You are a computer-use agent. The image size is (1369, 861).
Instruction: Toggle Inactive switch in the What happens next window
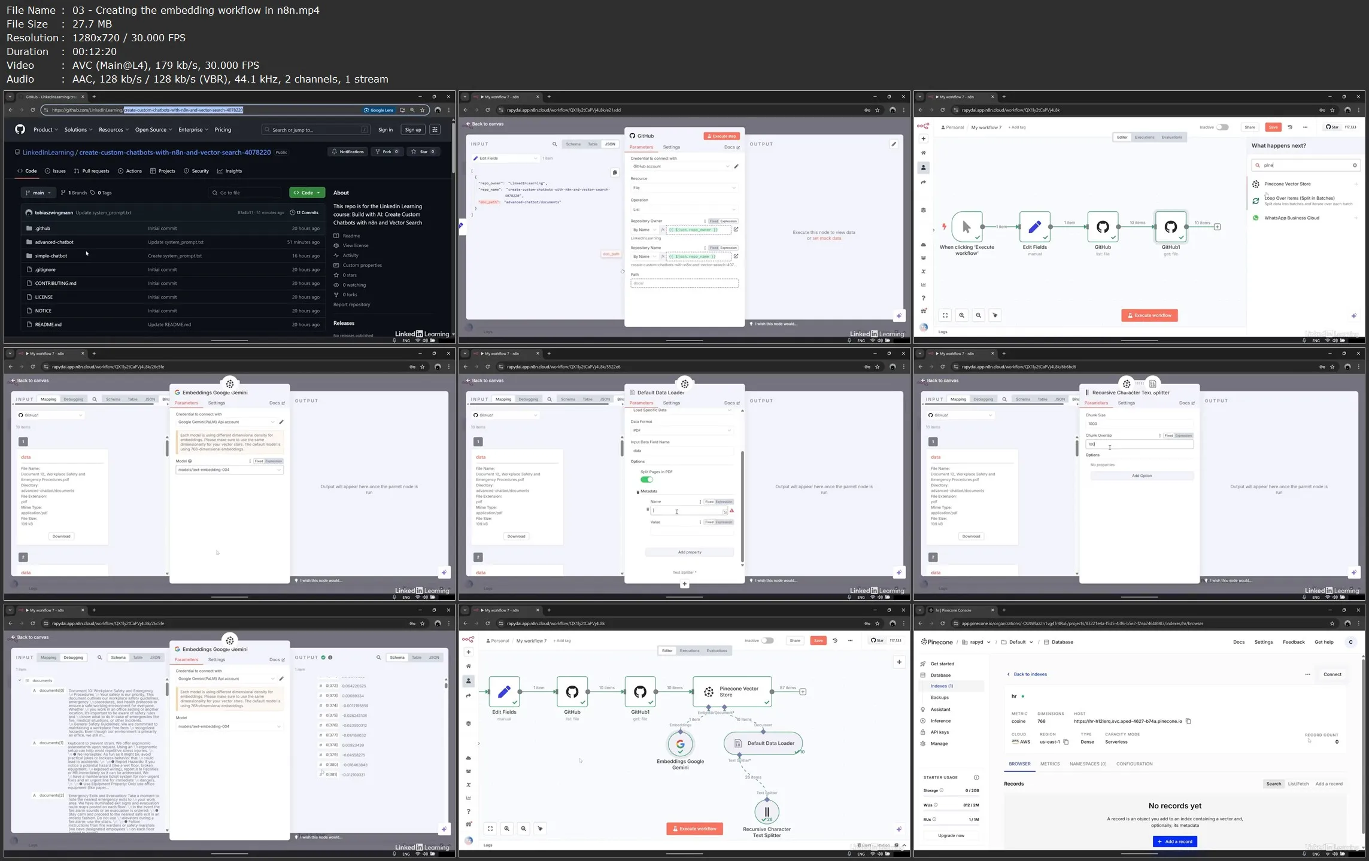pos(1222,127)
